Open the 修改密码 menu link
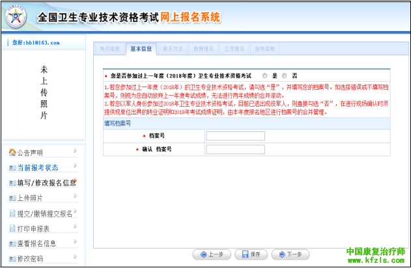This screenshot has height=268, width=411. pos(30,259)
